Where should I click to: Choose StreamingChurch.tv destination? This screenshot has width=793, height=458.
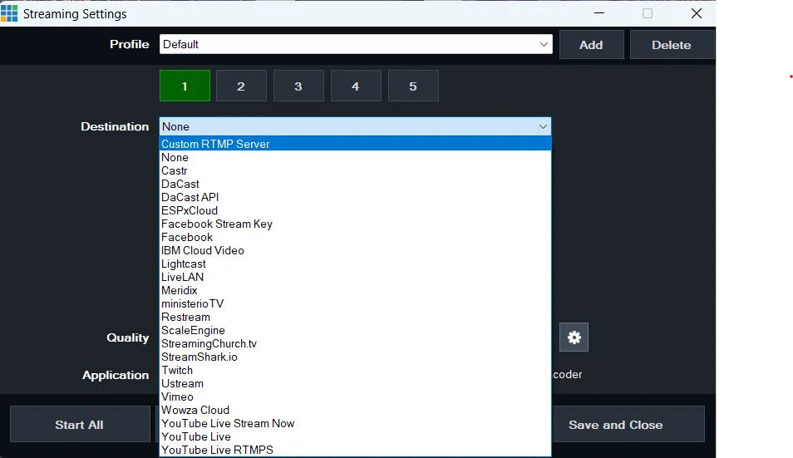pos(355,344)
